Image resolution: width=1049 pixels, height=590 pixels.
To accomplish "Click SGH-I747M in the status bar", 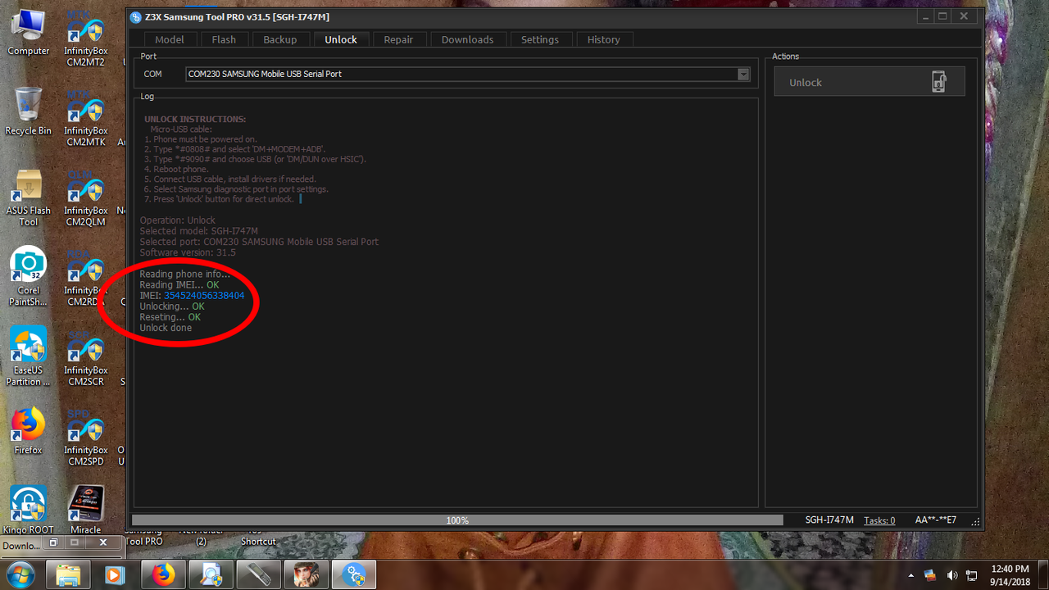I will tap(829, 520).
